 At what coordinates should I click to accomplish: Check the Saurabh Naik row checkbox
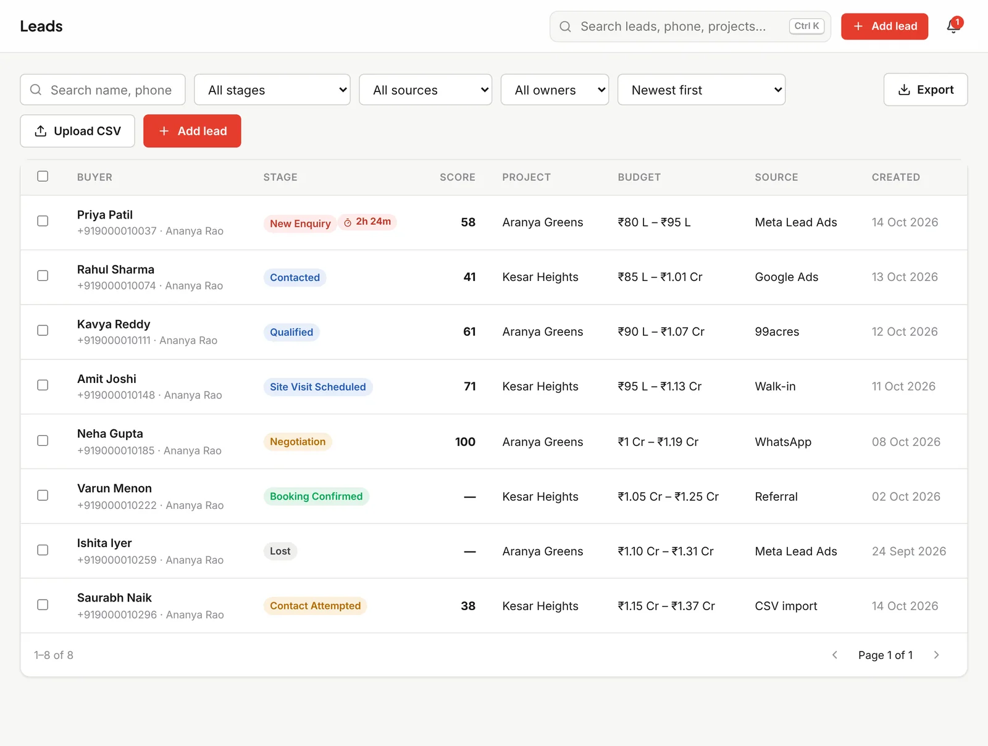click(x=43, y=605)
